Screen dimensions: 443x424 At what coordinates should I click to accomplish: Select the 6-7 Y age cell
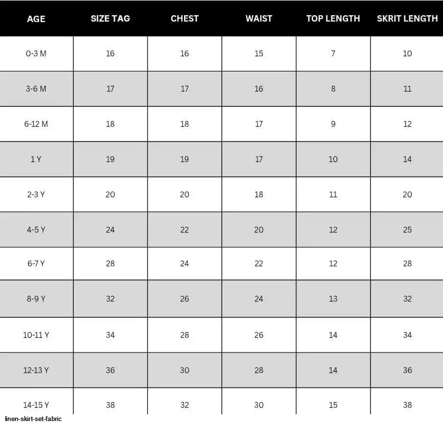(36, 263)
